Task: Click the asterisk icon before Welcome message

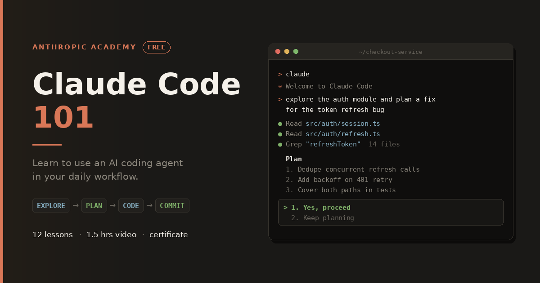Action: tap(280, 86)
